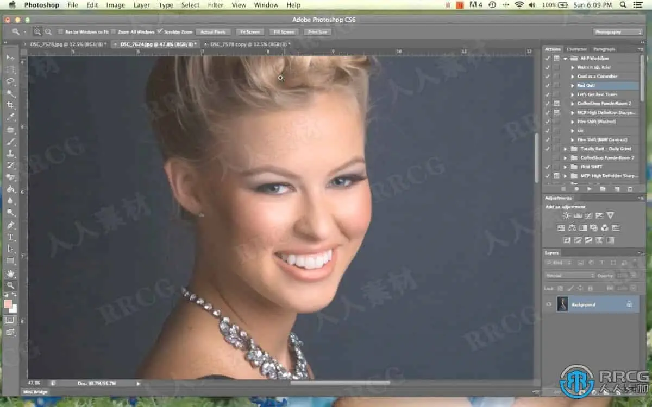The image size is (652, 407).
Task: Select the Magic Wand tool
Action: tap(10, 93)
